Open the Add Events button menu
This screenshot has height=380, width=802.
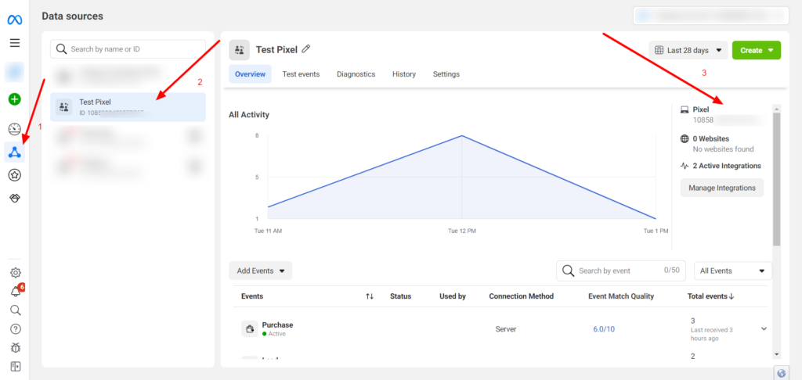tap(260, 271)
